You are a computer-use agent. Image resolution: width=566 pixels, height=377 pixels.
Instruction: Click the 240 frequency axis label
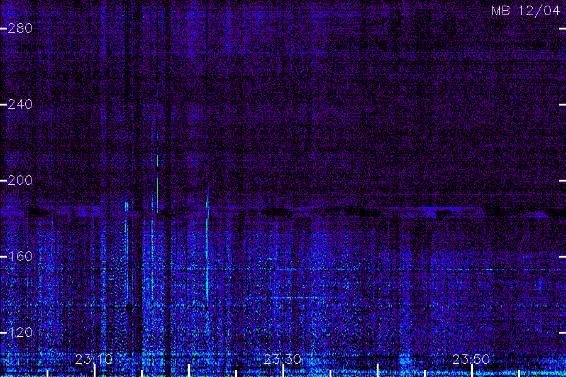point(20,104)
